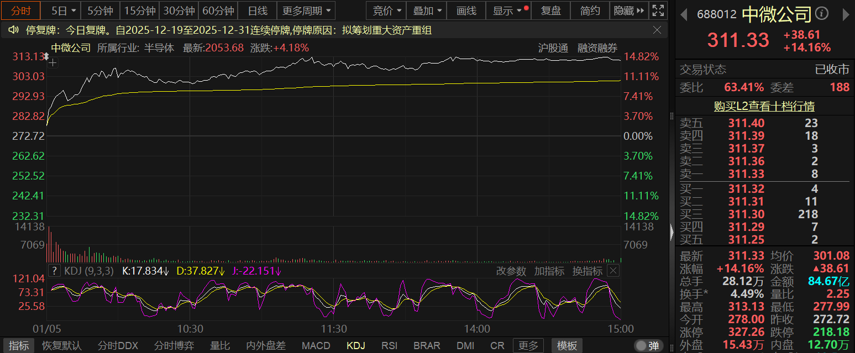Select the MACD indicator tab
855x353 pixels.
pos(316,346)
